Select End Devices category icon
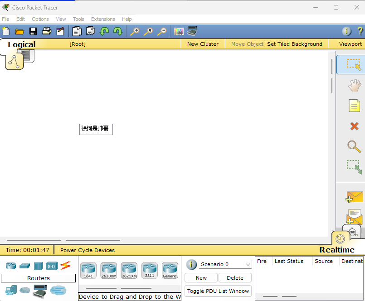The width and height of the screenshot is (365, 301). coord(11,290)
